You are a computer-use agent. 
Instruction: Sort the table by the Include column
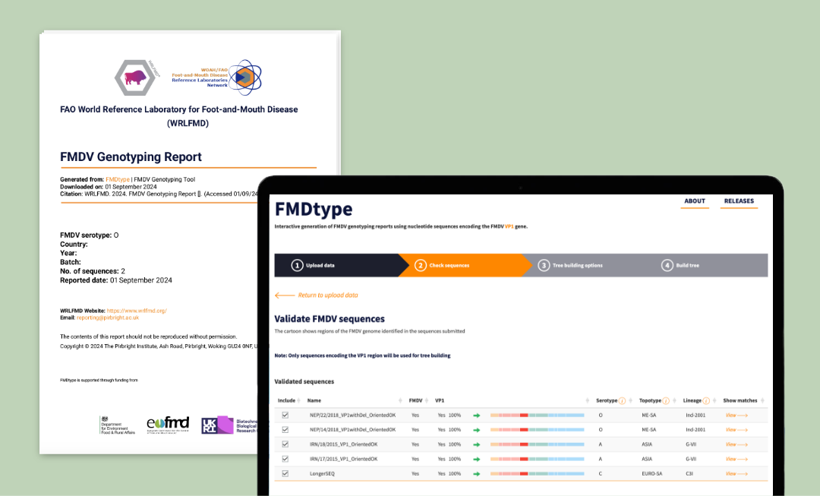click(298, 401)
